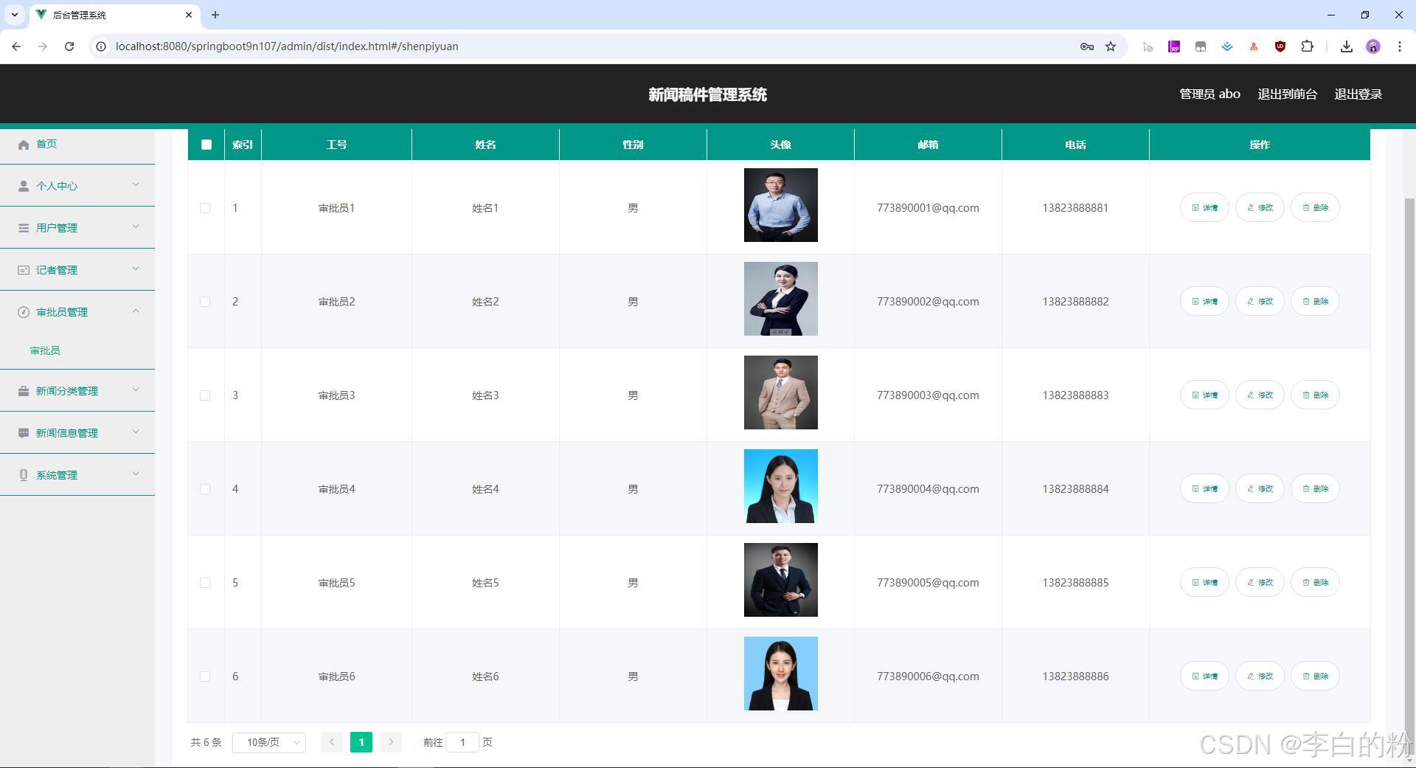Open the password key icon in address bar
This screenshot has width=1416, height=768.
[1086, 46]
